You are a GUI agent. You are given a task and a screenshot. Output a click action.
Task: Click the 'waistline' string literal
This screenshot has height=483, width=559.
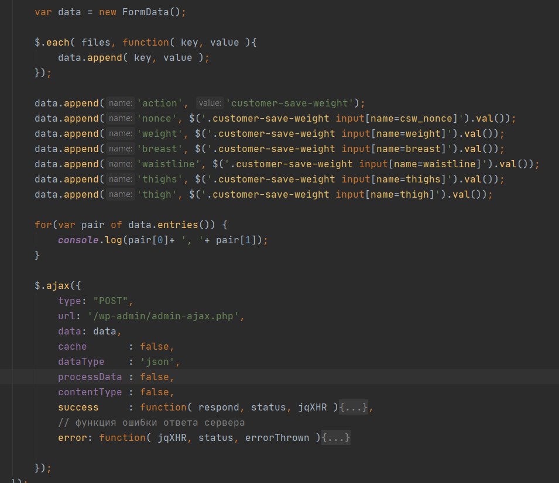click(168, 164)
